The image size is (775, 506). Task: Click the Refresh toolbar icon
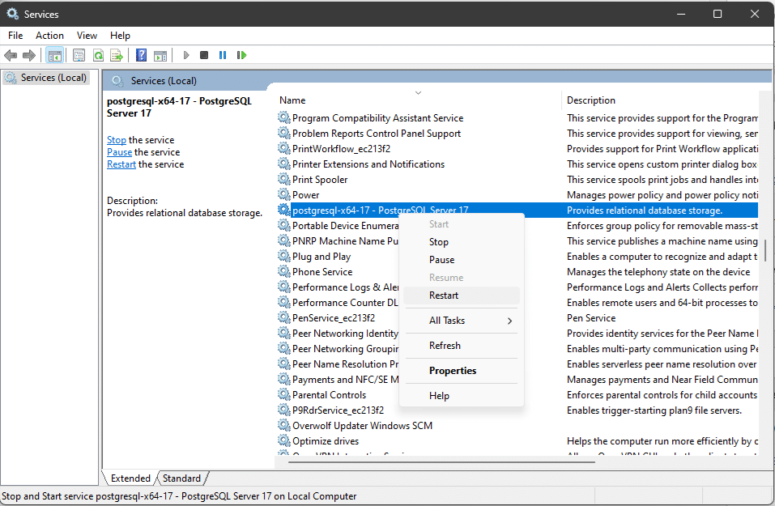coord(98,55)
